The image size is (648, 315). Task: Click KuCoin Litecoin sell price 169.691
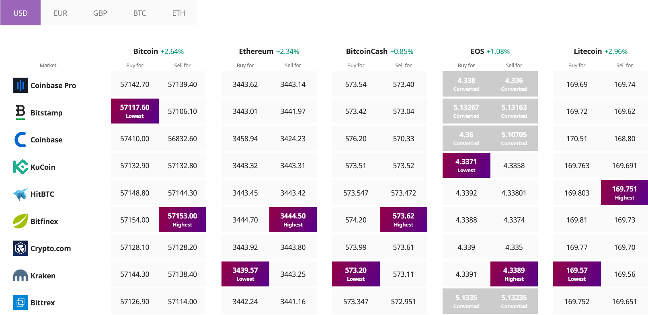click(x=624, y=166)
